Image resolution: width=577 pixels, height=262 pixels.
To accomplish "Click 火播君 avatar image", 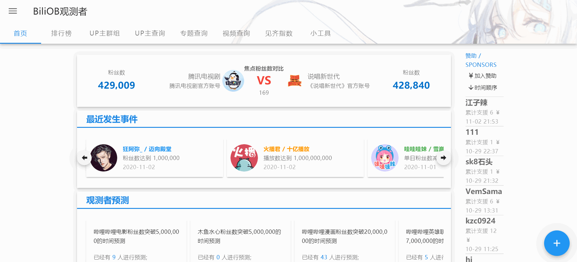I will click(244, 158).
